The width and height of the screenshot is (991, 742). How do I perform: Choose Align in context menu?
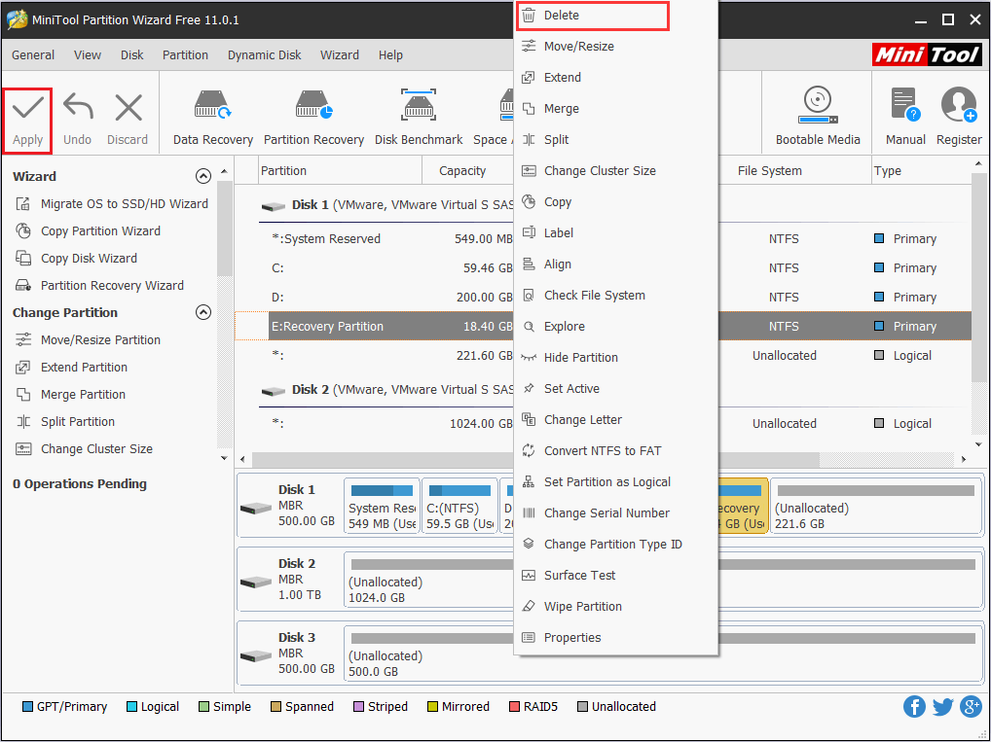click(615, 264)
